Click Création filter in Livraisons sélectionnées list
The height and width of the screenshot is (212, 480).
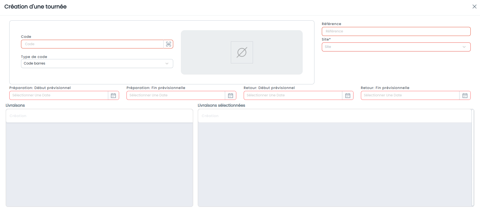(x=335, y=116)
